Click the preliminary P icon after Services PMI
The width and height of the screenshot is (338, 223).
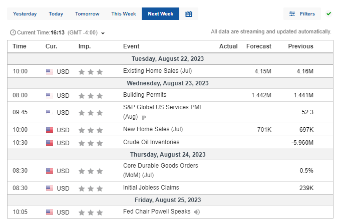click(144, 118)
